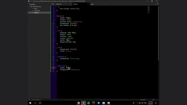The width and height of the screenshot is (187, 105).
Task: Collapse the Calculator App folder
Action: click(30, 6)
